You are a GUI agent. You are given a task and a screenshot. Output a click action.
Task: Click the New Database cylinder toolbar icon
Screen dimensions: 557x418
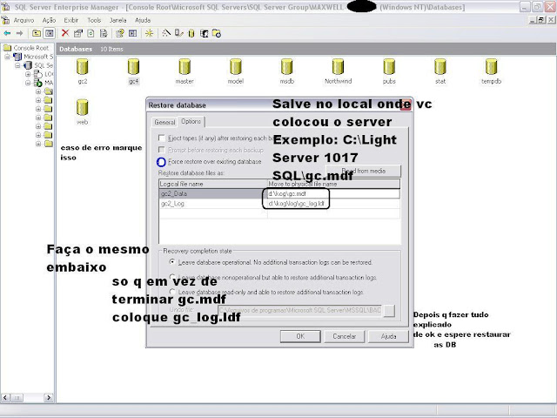pyautogui.click(x=191, y=34)
